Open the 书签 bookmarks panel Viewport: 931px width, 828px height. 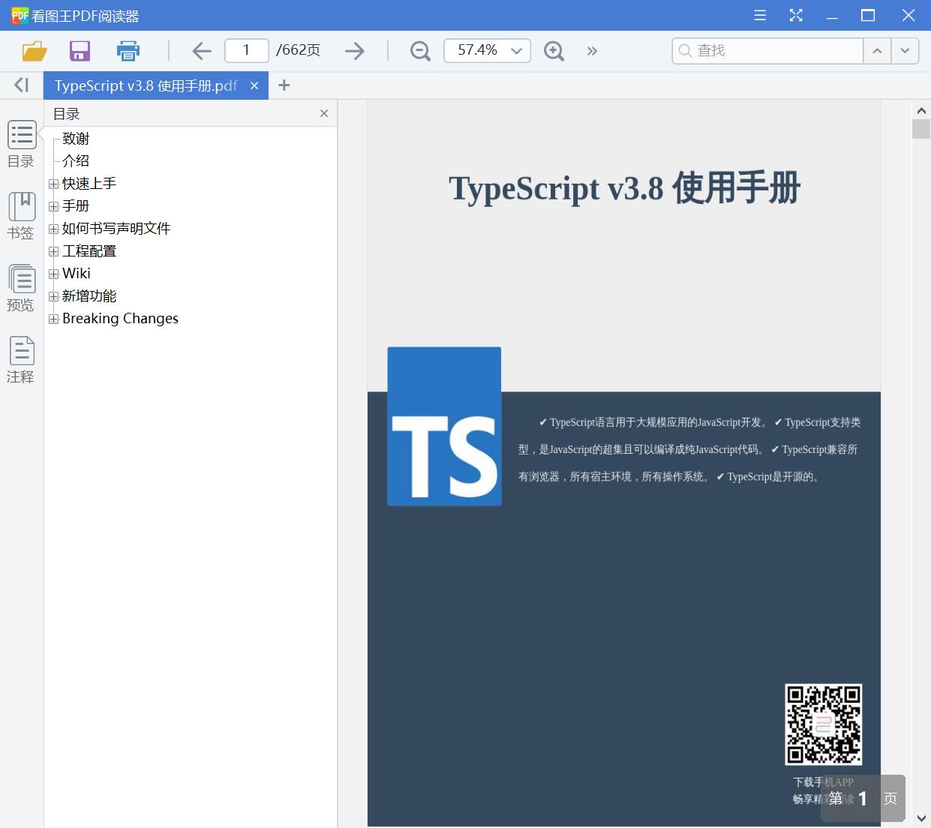[x=22, y=216]
